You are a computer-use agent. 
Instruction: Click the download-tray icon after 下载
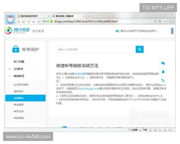click(x=151, y=130)
